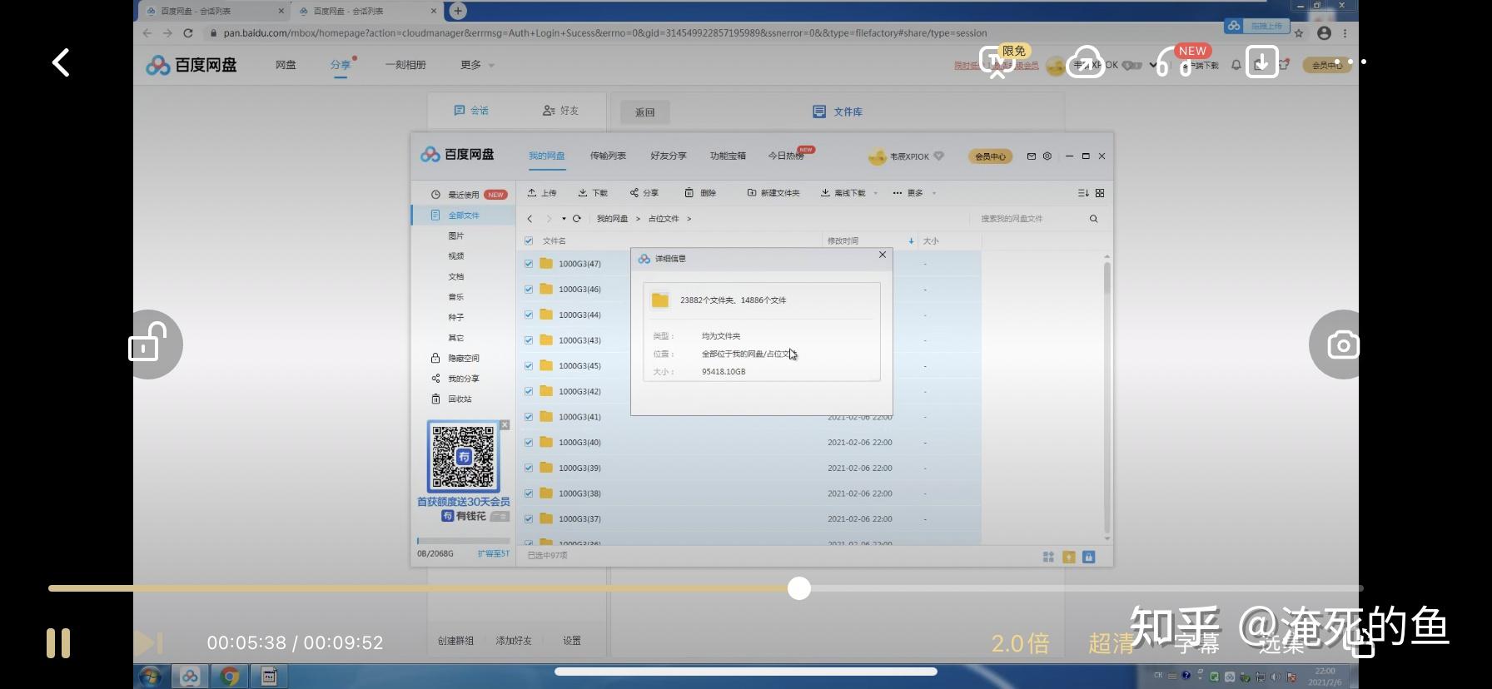Click the Windows Start button
This screenshot has height=689, width=1492.
(x=151, y=677)
